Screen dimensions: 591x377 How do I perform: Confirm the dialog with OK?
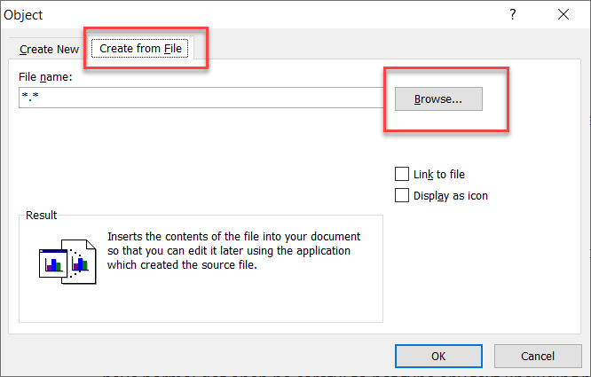(438, 356)
